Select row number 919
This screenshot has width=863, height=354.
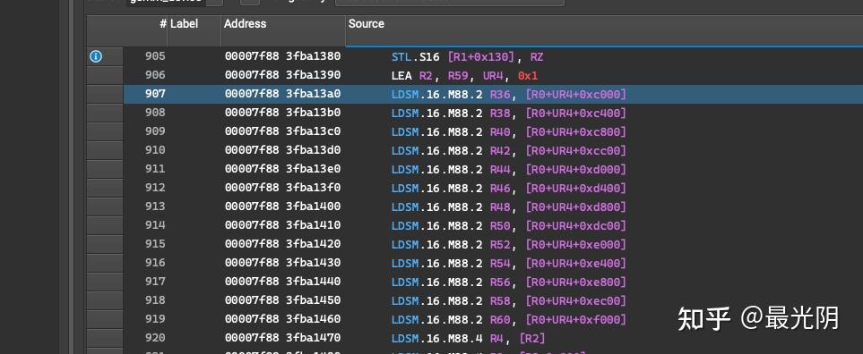coord(155,319)
